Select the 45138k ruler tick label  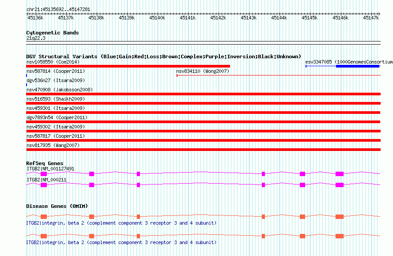(x=96, y=18)
